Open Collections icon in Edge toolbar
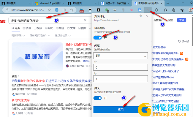 tap(174, 10)
